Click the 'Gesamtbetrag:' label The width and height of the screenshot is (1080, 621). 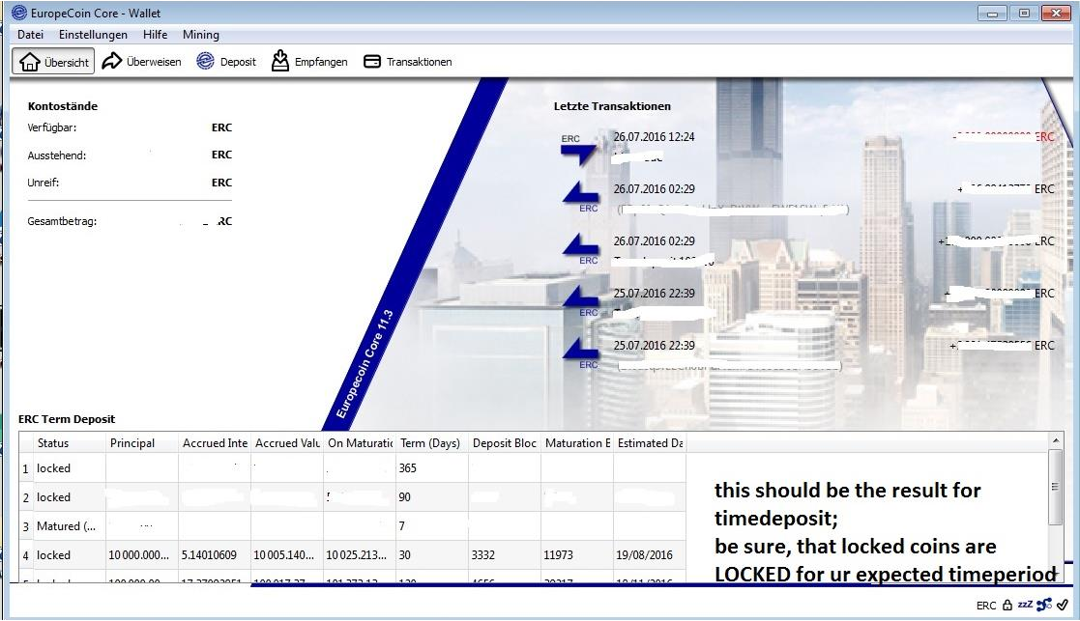pos(62,221)
